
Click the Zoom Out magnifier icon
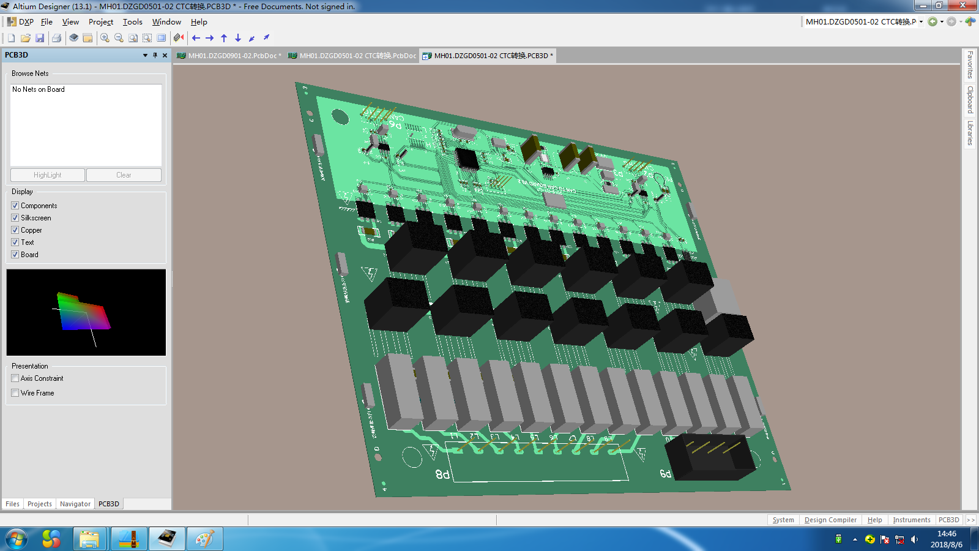[x=119, y=38]
